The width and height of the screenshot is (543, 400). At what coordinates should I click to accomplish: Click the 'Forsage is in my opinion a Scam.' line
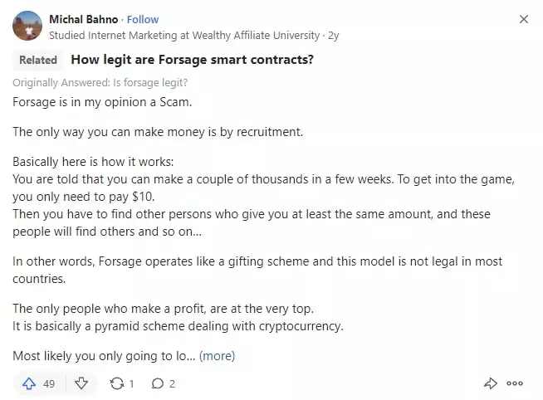(x=102, y=102)
